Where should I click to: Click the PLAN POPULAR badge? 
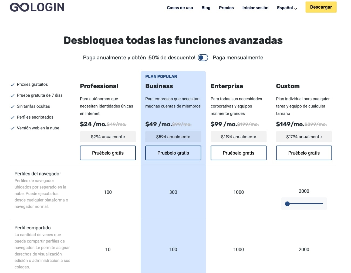[161, 76]
